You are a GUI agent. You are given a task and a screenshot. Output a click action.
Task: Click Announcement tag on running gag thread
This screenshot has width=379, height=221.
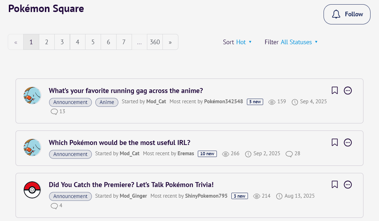pos(70,103)
